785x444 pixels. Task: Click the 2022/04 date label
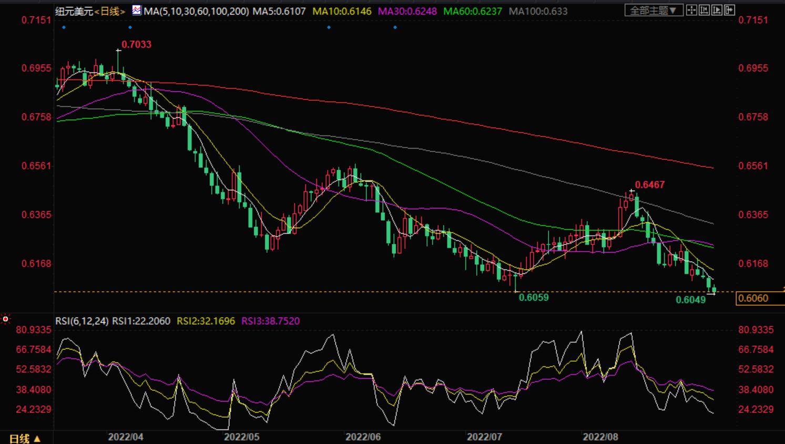pyautogui.click(x=126, y=437)
